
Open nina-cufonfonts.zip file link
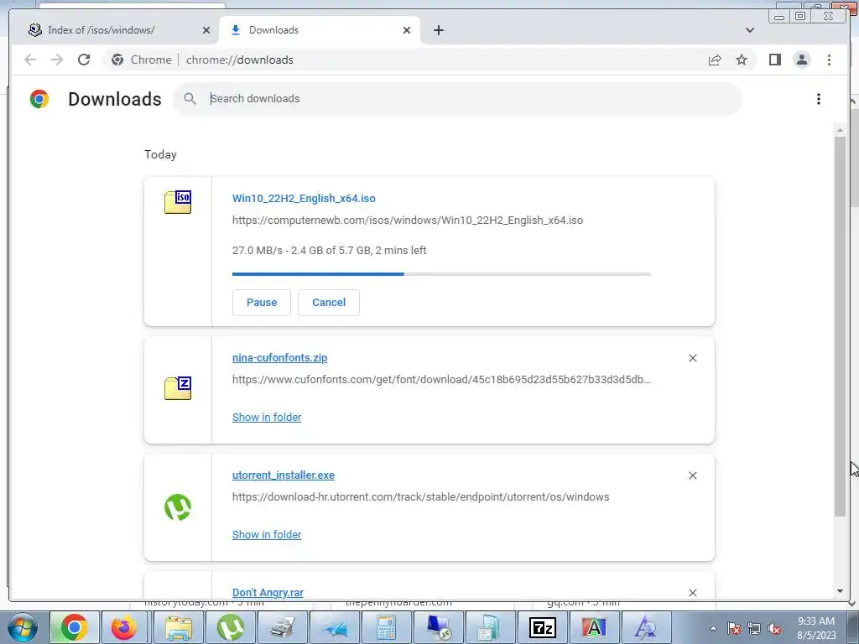click(x=279, y=357)
